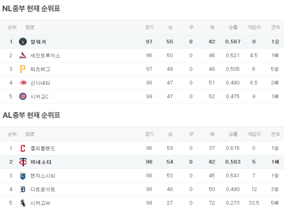Click the 게임차 header in AL table

pos(254,134)
